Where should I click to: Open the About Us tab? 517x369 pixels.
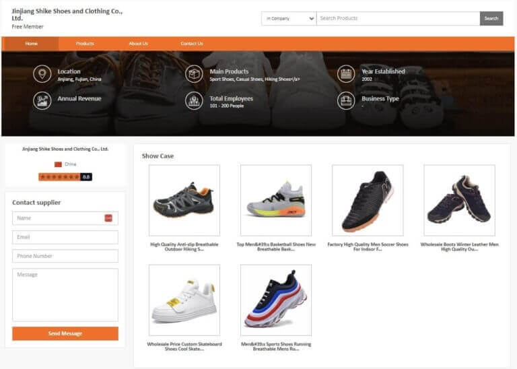[138, 44]
